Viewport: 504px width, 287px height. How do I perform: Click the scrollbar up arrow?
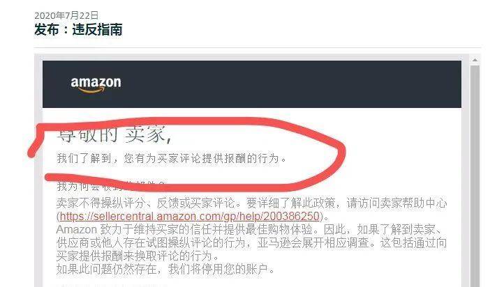tap(475, 61)
